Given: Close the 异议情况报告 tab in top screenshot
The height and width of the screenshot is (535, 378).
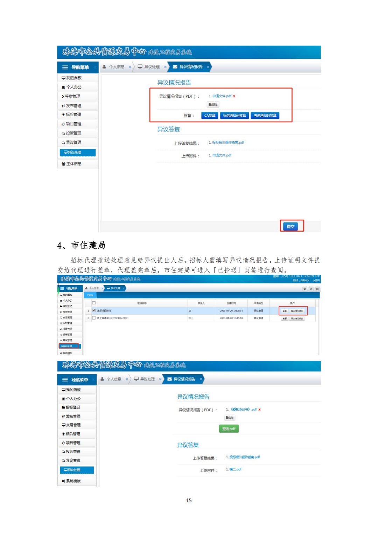Looking at the screenshot, I should coord(208,67).
